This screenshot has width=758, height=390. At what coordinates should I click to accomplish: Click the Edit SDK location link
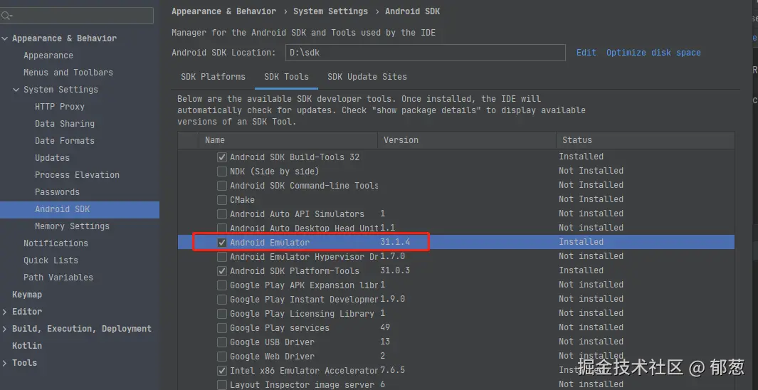coord(586,53)
